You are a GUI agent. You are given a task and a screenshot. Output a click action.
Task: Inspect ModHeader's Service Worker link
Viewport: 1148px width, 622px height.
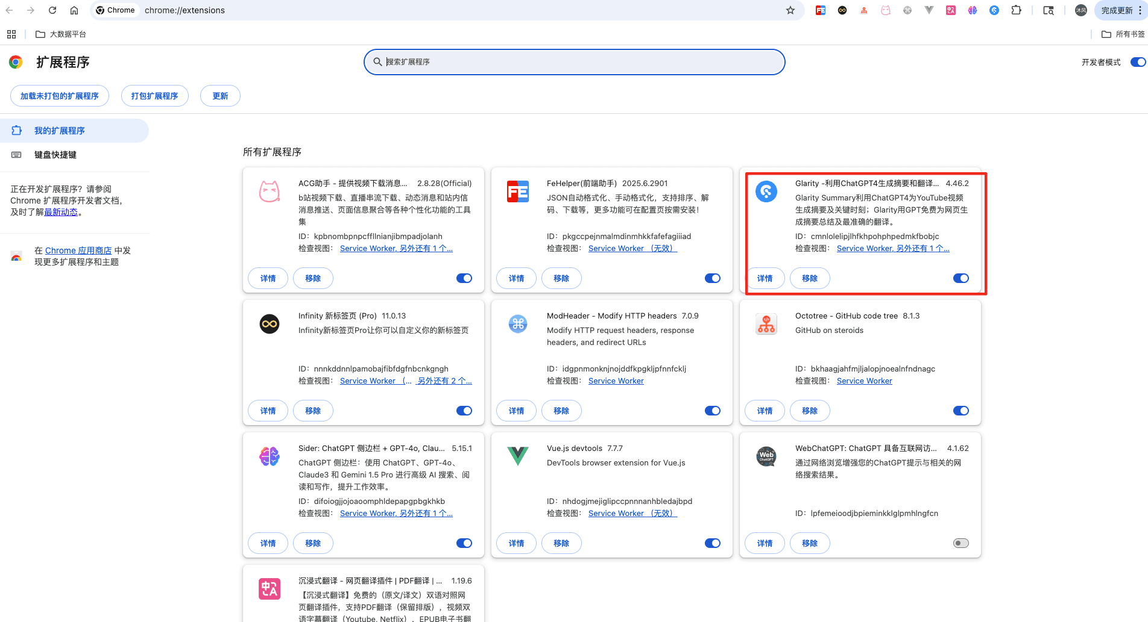click(x=616, y=381)
